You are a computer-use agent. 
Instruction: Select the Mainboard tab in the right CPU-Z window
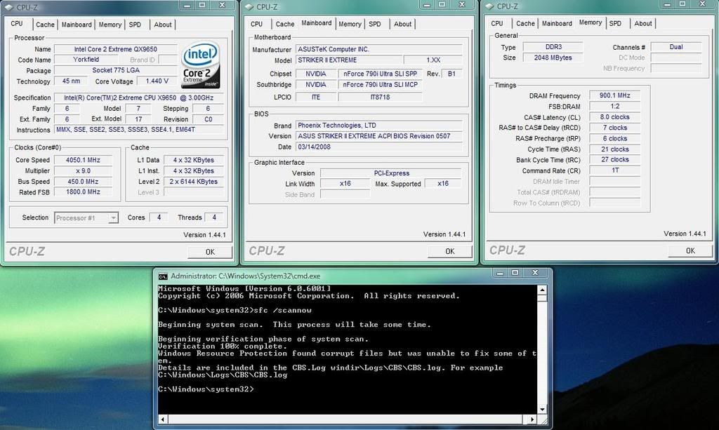tap(557, 23)
